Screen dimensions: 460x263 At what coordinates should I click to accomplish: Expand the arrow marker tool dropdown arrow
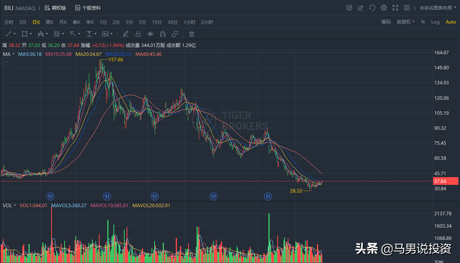[x=79, y=34]
